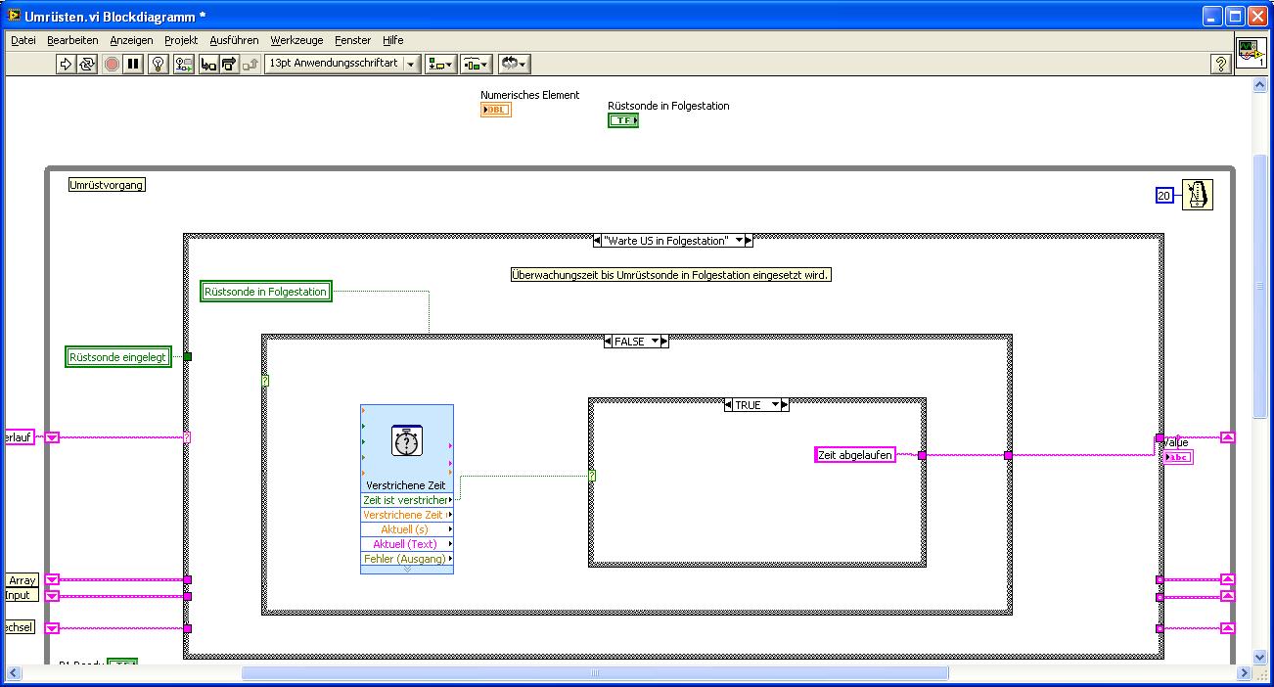The width and height of the screenshot is (1274, 687).
Task: Select the Numerisches Element DBL terminal
Action: tap(496, 110)
